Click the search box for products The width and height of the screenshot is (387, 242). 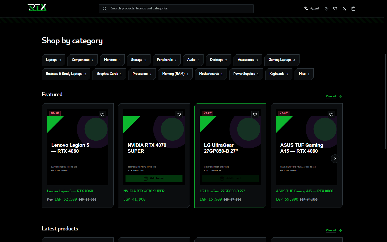click(176, 9)
